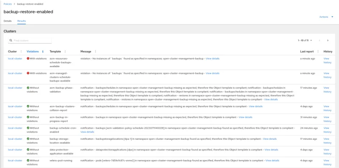Viewport: 339px width, 168px height.
Task: Sort by the Cluster column header
Action: point(12,51)
